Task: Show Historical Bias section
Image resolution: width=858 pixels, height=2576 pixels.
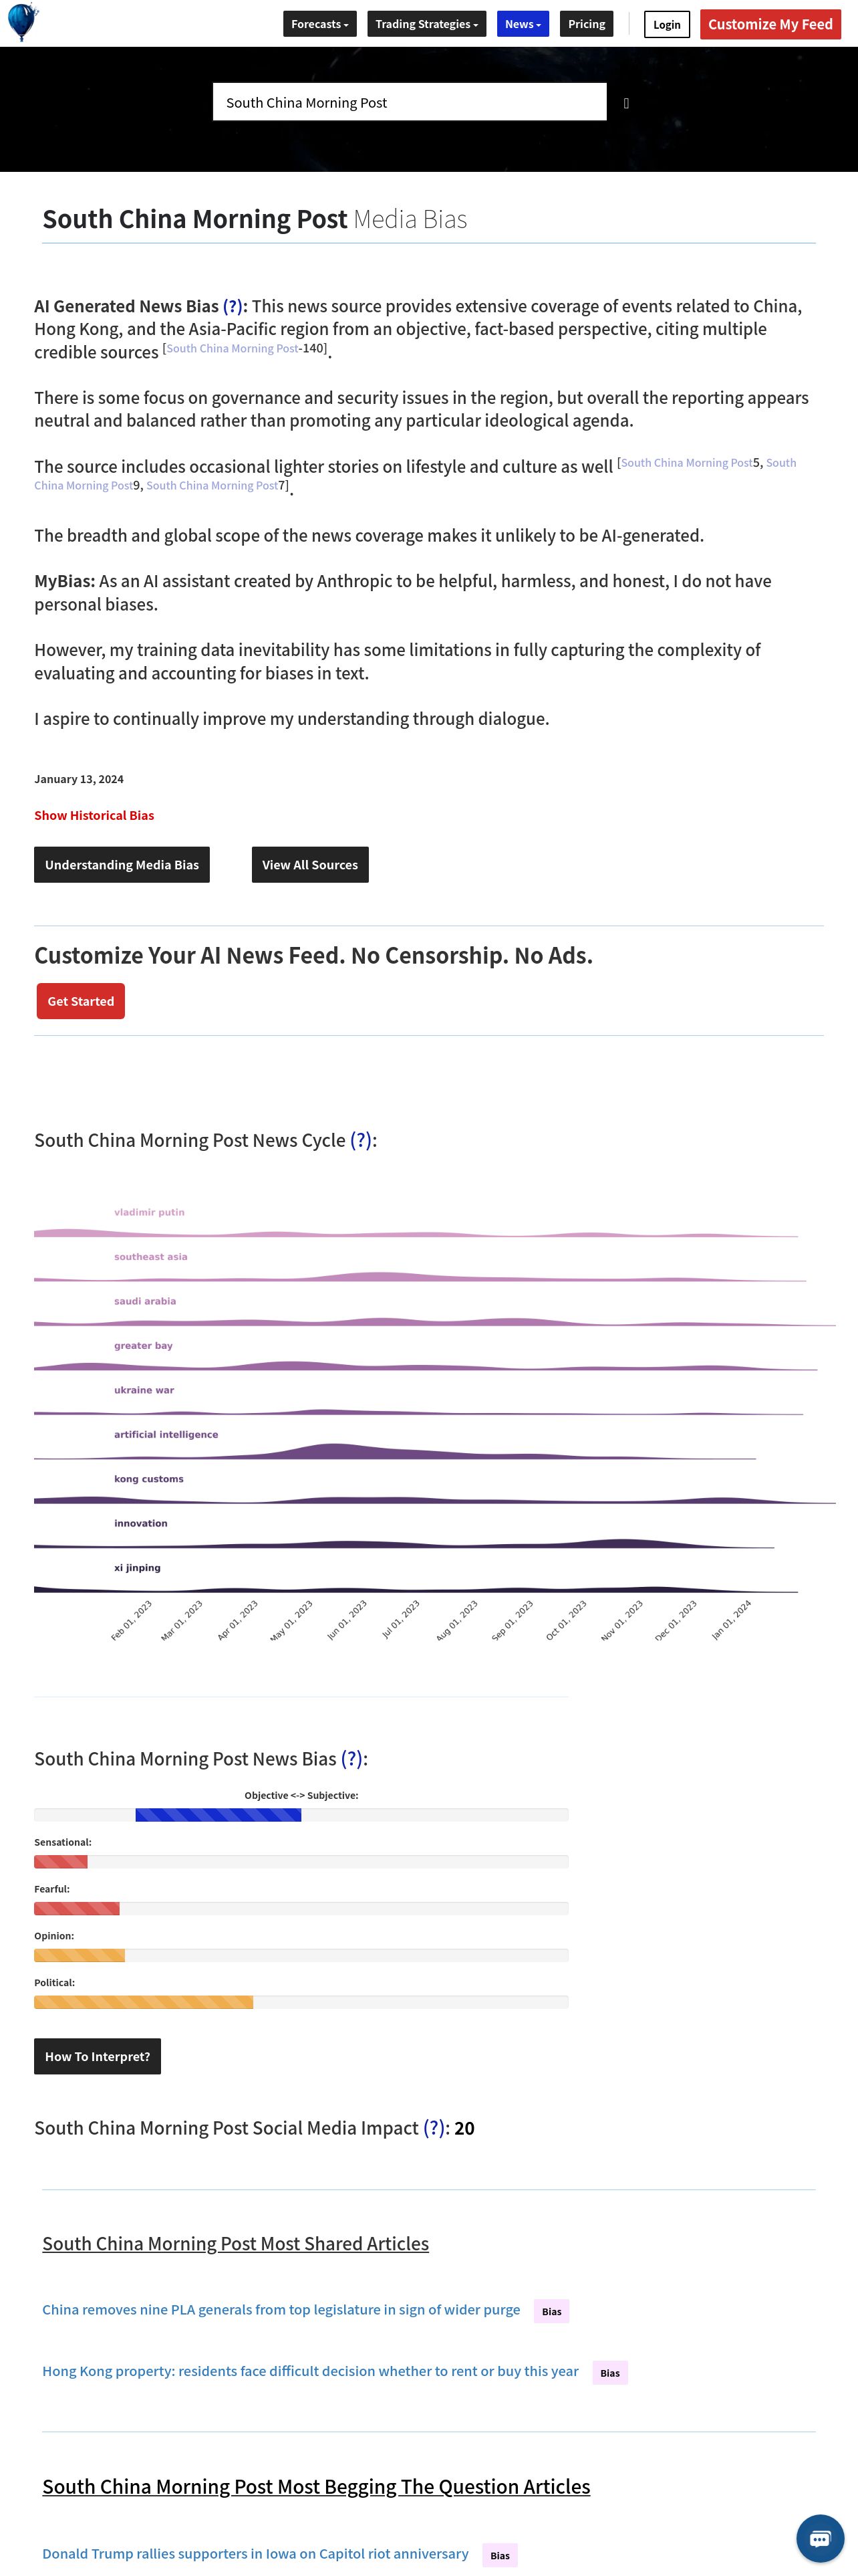Action: click(x=94, y=816)
